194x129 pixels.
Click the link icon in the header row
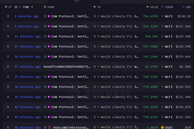pyautogui.click(x=10, y=7)
